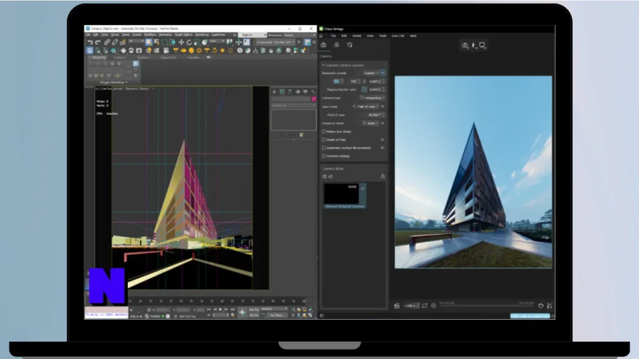The image size is (639, 359).
Task: Click the Vantage timeline scrubber bar
Action: click(487, 305)
